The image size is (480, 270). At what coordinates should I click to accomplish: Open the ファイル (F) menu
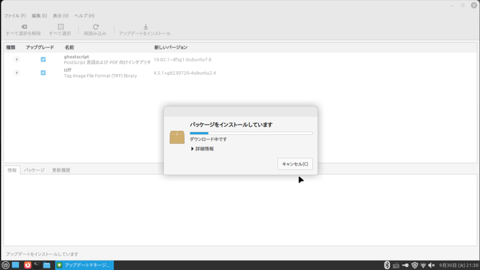15,15
